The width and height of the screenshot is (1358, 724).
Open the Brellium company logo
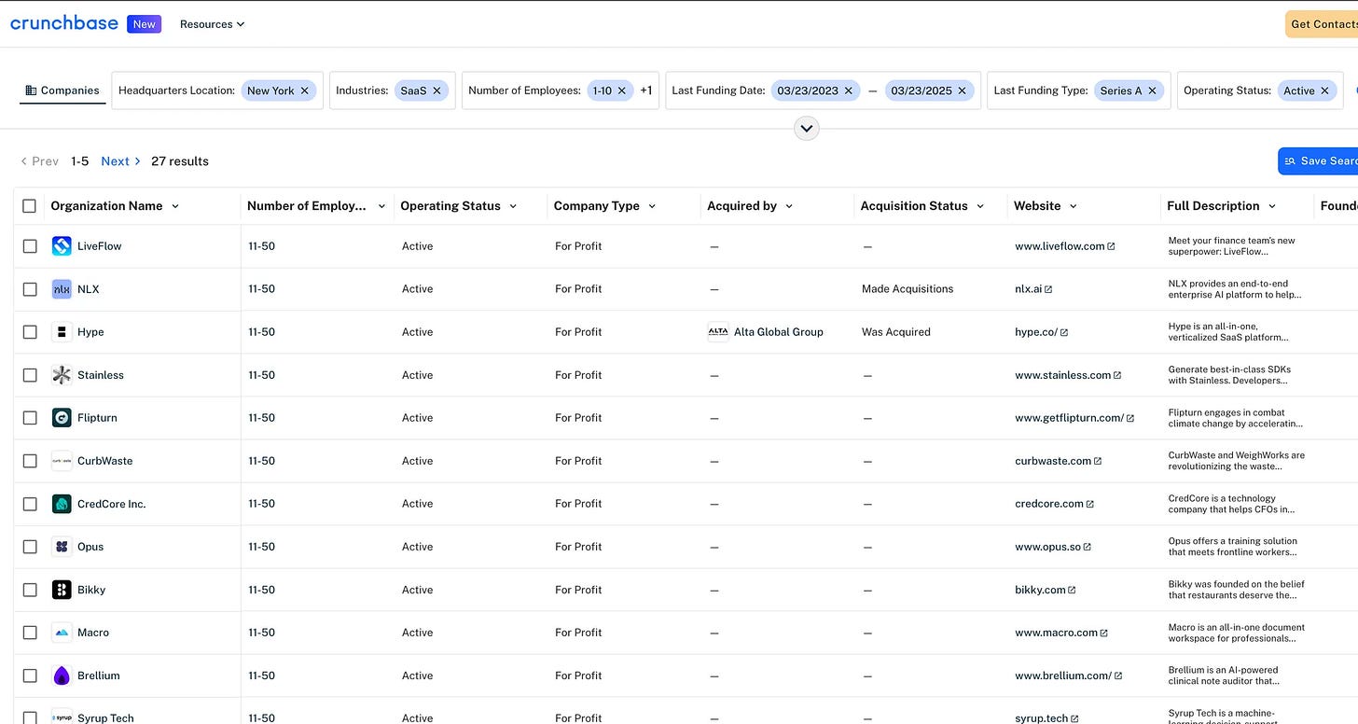pyautogui.click(x=62, y=675)
